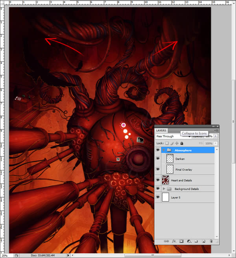236x258 pixels.
Task: Click the horizontal scrollbar right arrow
Action: (x=229, y=255)
